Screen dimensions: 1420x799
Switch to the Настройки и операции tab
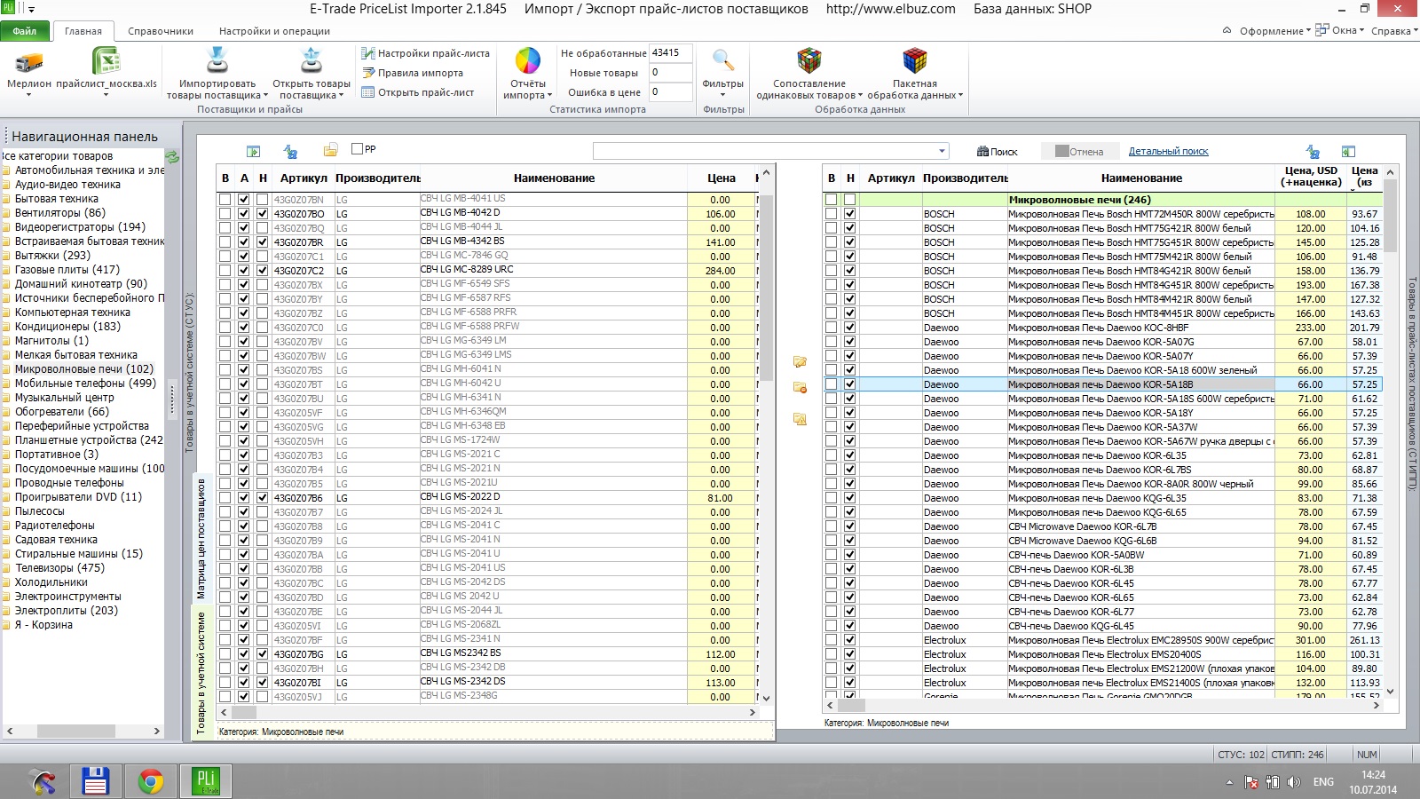tap(274, 31)
